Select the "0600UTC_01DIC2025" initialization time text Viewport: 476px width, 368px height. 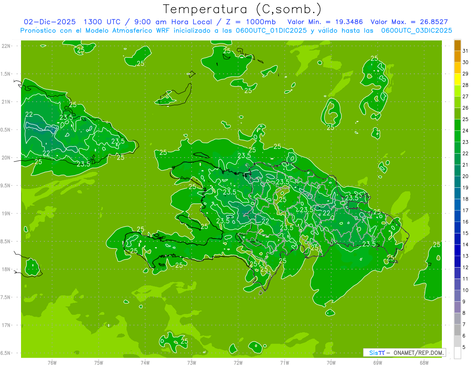(271, 31)
